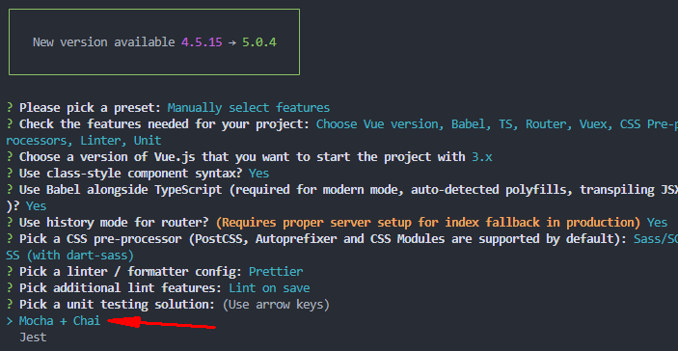678x351 pixels.
Task: Click the current version 4.5.15 text
Action: point(202,42)
